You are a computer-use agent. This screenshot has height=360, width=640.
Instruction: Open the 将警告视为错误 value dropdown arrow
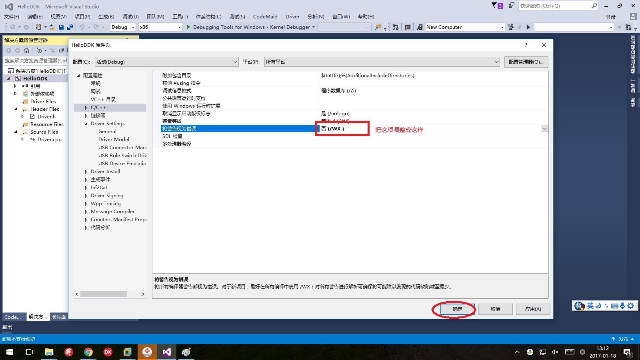pos(545,128)
